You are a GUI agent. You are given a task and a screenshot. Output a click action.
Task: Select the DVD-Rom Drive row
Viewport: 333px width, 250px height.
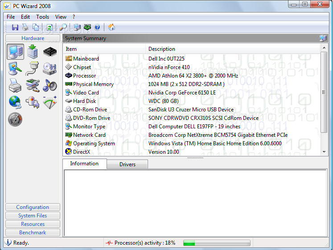[191, 118]
